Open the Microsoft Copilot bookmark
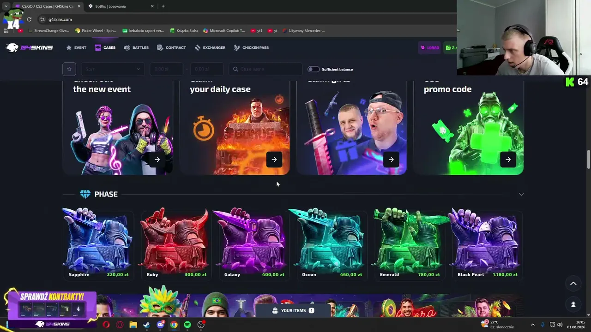This screenshot has width=591, height=332. [x=224, y=31]
